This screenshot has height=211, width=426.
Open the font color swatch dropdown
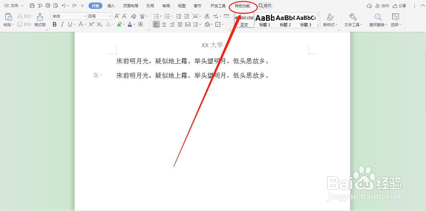coord(134,24)
